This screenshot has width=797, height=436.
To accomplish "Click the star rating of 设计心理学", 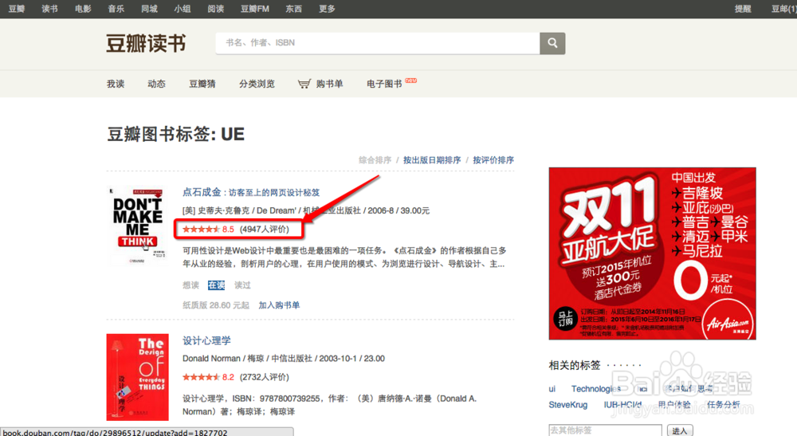I will (x=201, y=377).
